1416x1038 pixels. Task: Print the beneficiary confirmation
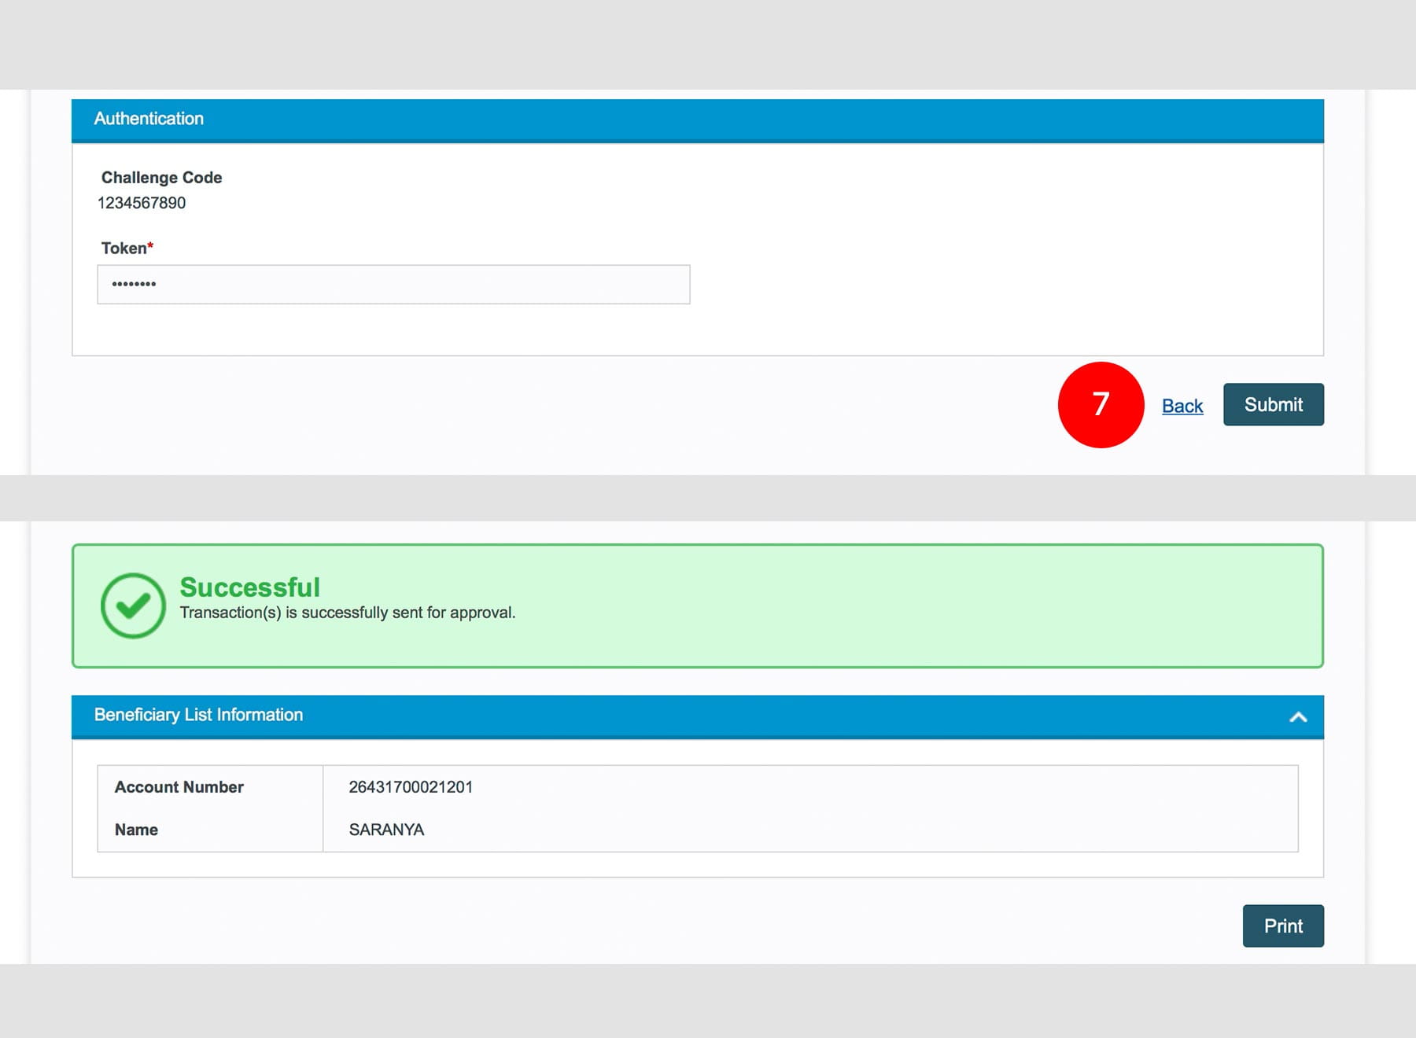(1282, 926)
